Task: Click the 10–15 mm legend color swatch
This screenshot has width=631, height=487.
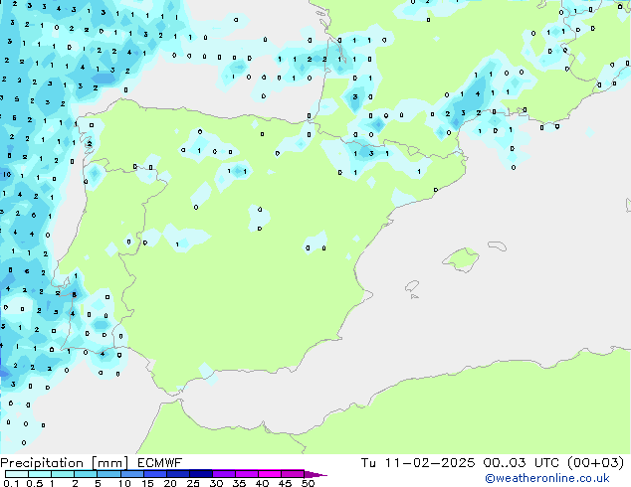Action: (x=131, y=474)
